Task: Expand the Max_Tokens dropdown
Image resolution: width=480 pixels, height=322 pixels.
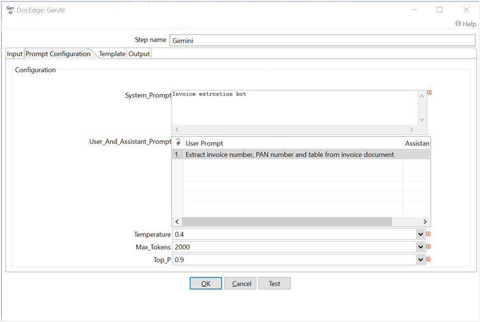Action: coord(420,247)
